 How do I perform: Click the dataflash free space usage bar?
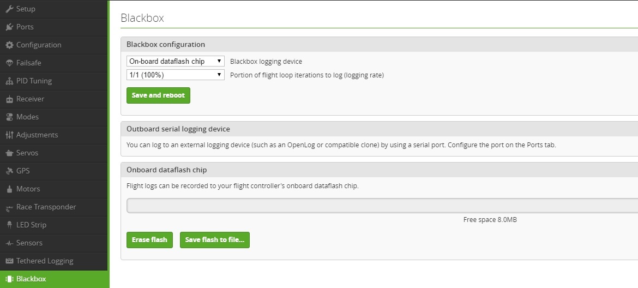point(382,206)
